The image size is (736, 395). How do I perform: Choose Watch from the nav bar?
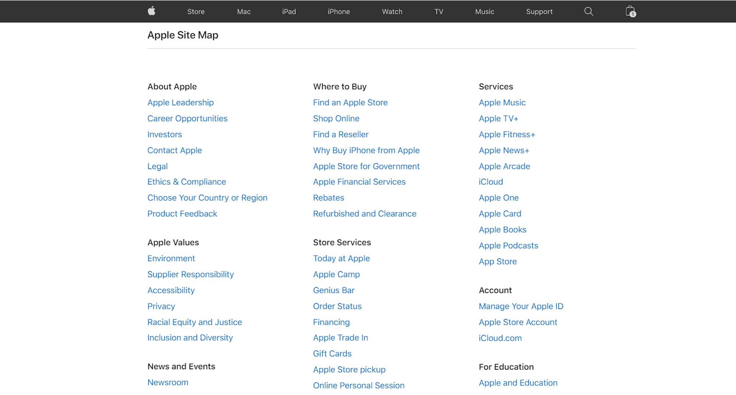tap(392, 11)
